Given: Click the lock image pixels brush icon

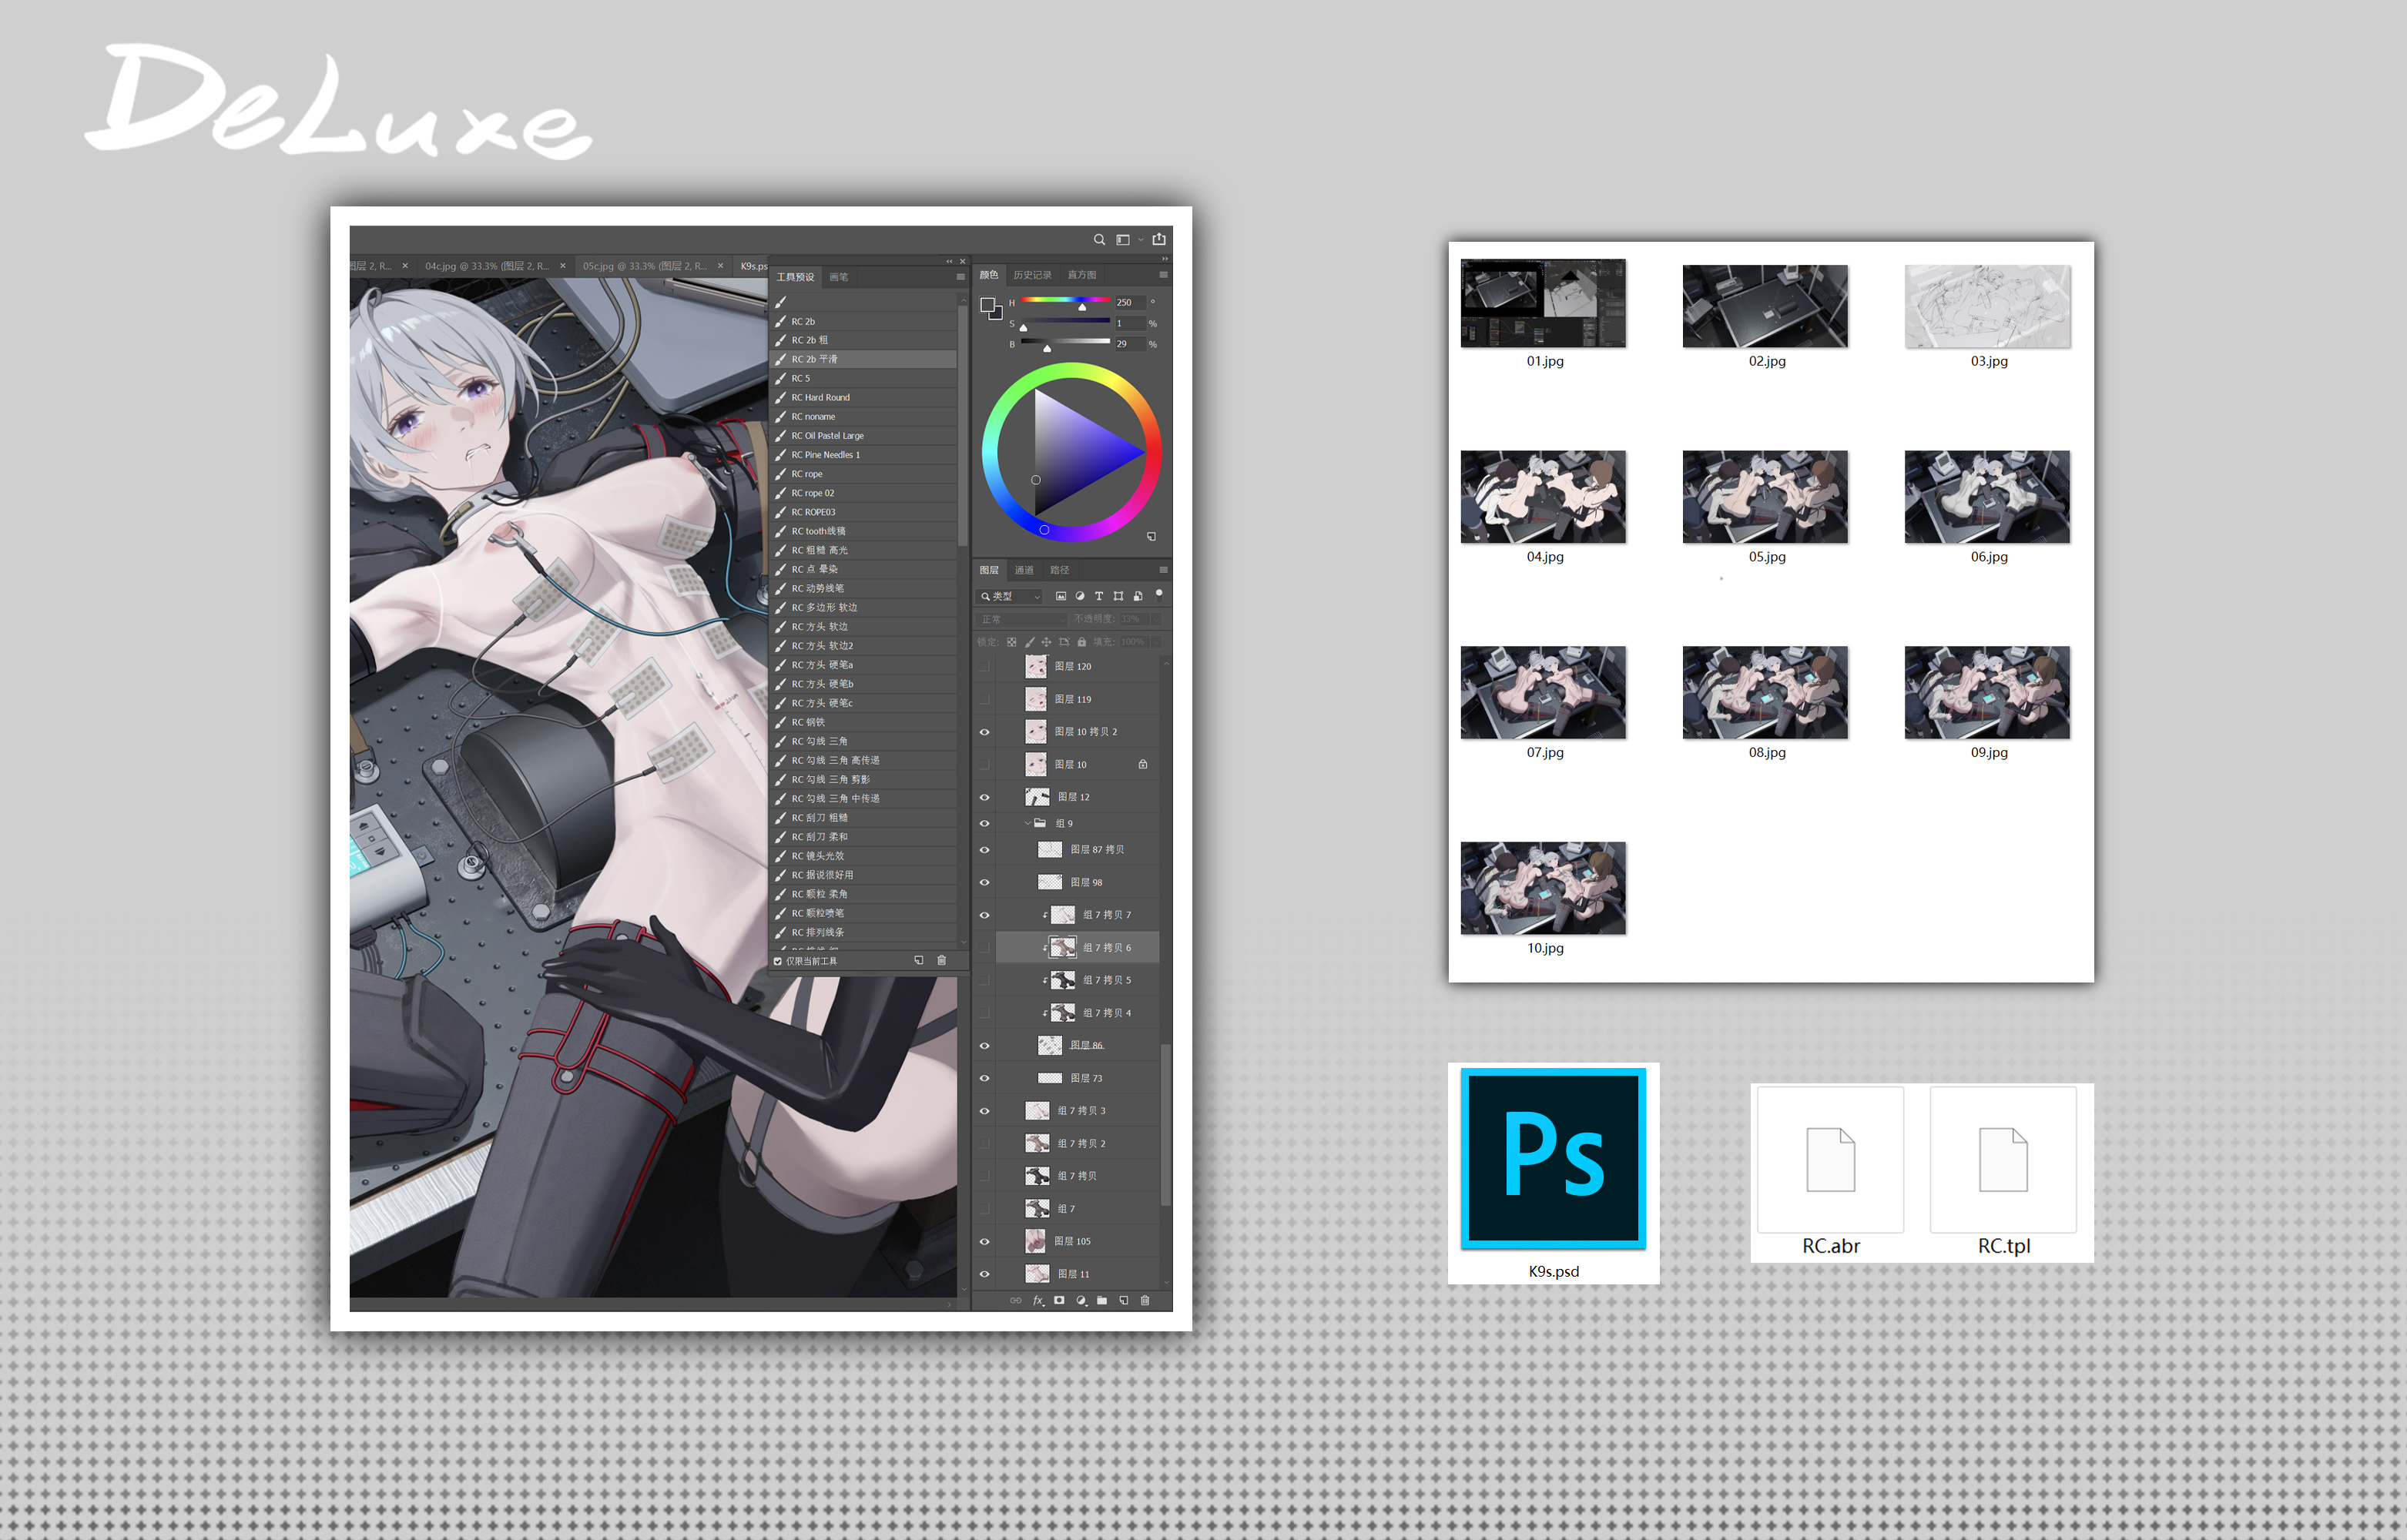Looking at the screenshot, I should pyautogui.click(x=1029, y=642).
